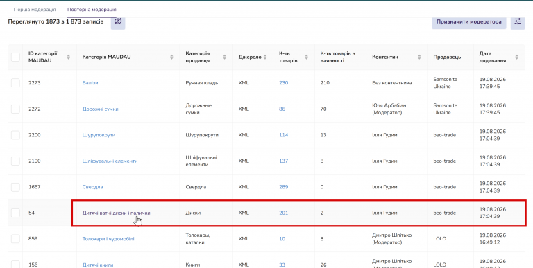Sort by Контентик column arrows
533x268 pixels.
click(419, 57)
